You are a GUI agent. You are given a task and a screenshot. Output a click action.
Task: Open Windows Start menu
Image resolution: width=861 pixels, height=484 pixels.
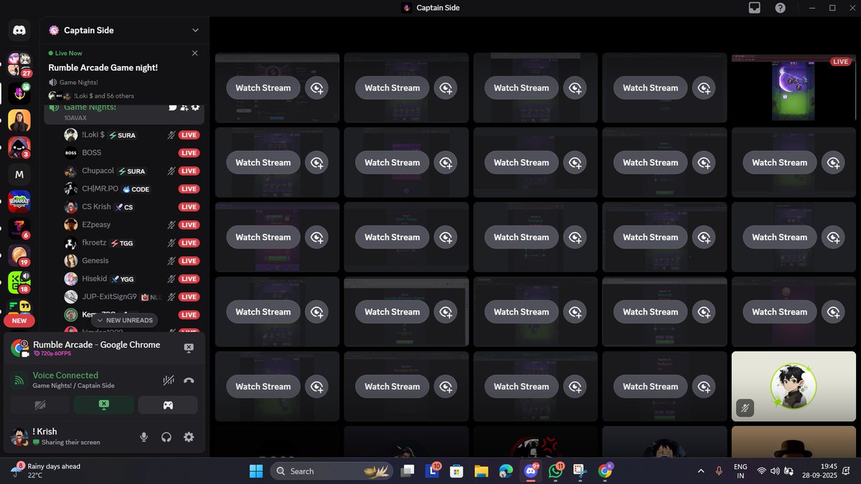pos(256,471)
